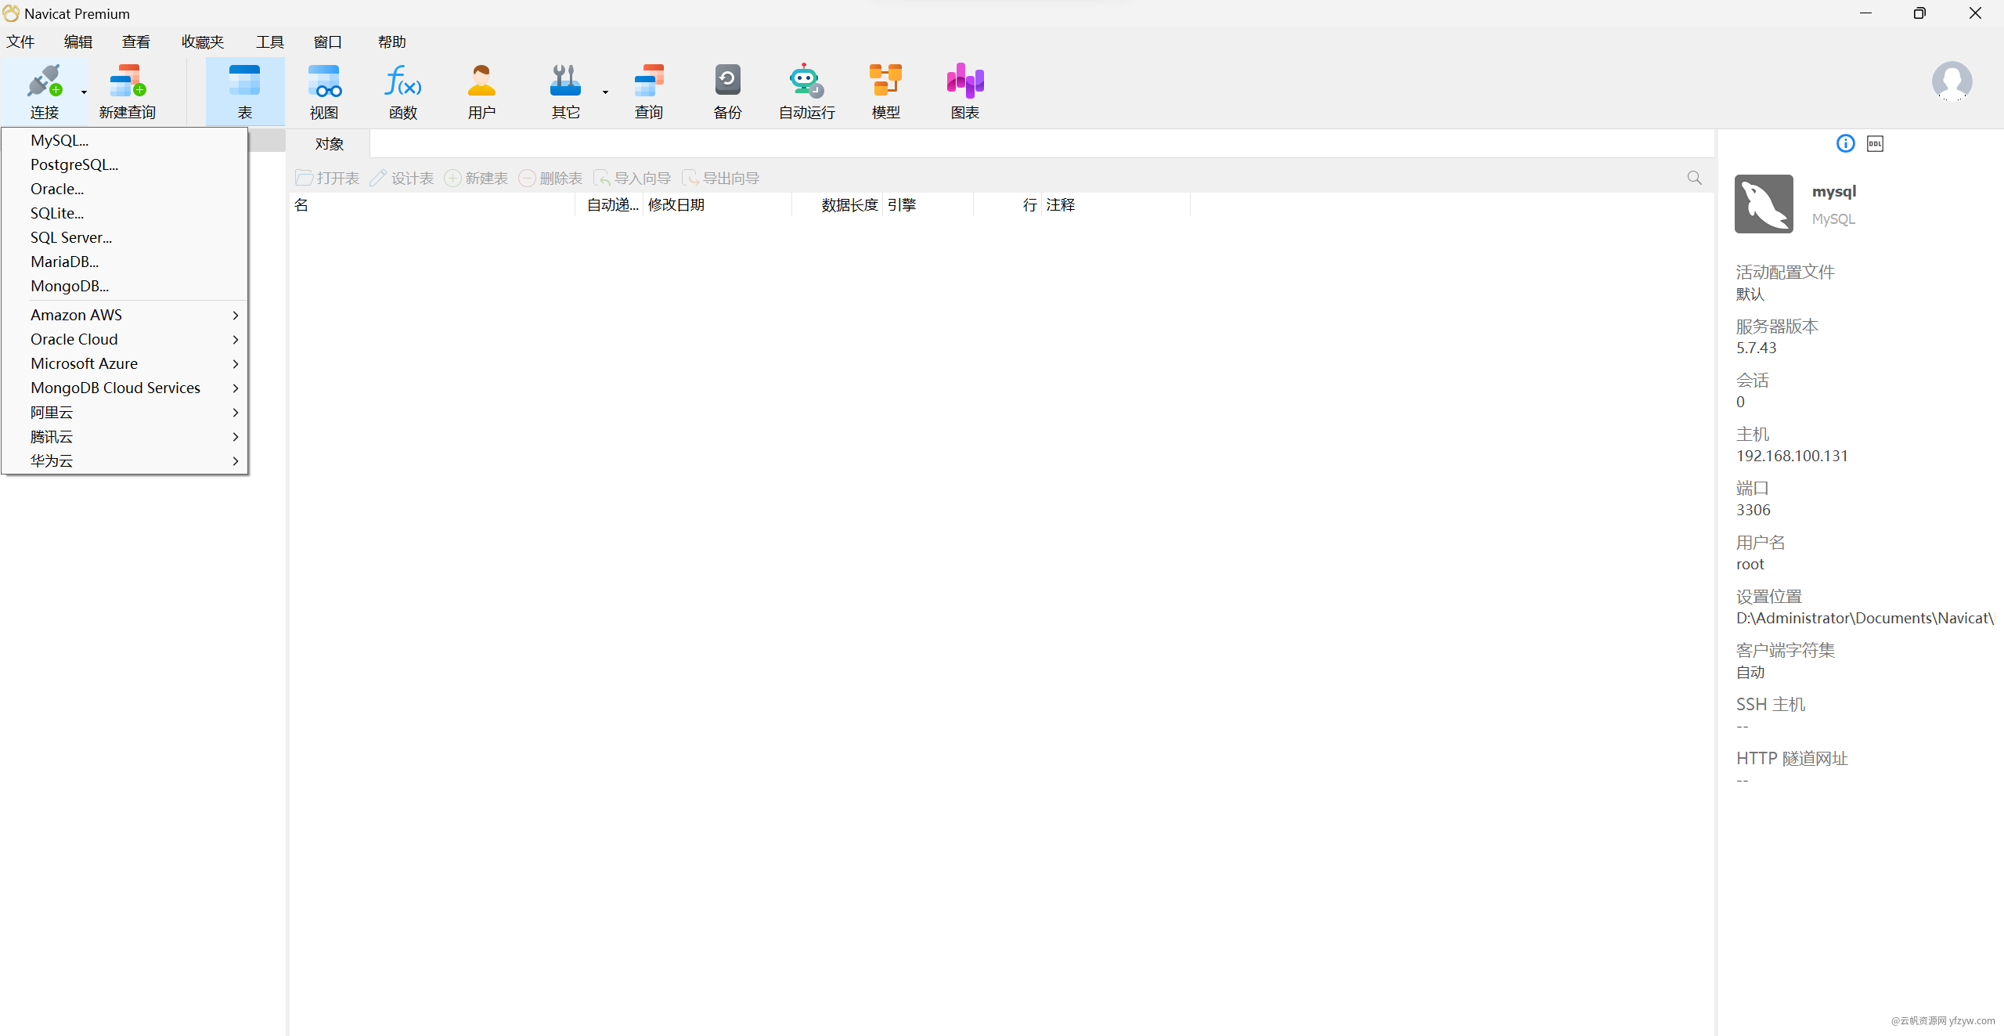Choose MariaDB... from connection menu
Screen dimensions: 2004x1036
pyautogui.click(x=124, y=262)
